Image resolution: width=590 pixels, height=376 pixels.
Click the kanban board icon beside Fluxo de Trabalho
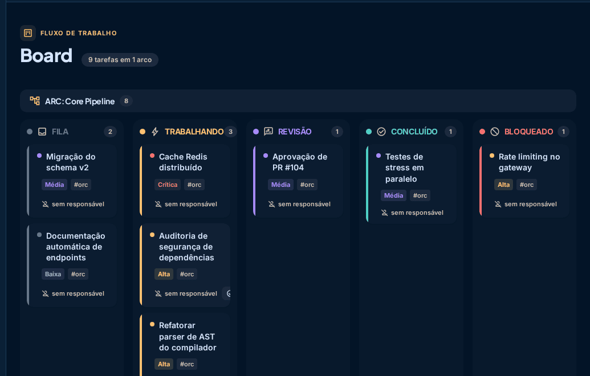28,33
